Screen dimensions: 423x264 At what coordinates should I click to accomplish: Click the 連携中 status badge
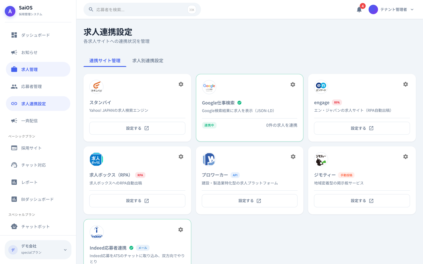[209, 125]
